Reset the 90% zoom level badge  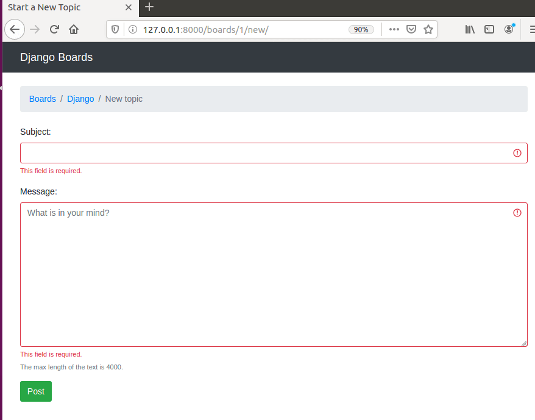pos(361,30)
